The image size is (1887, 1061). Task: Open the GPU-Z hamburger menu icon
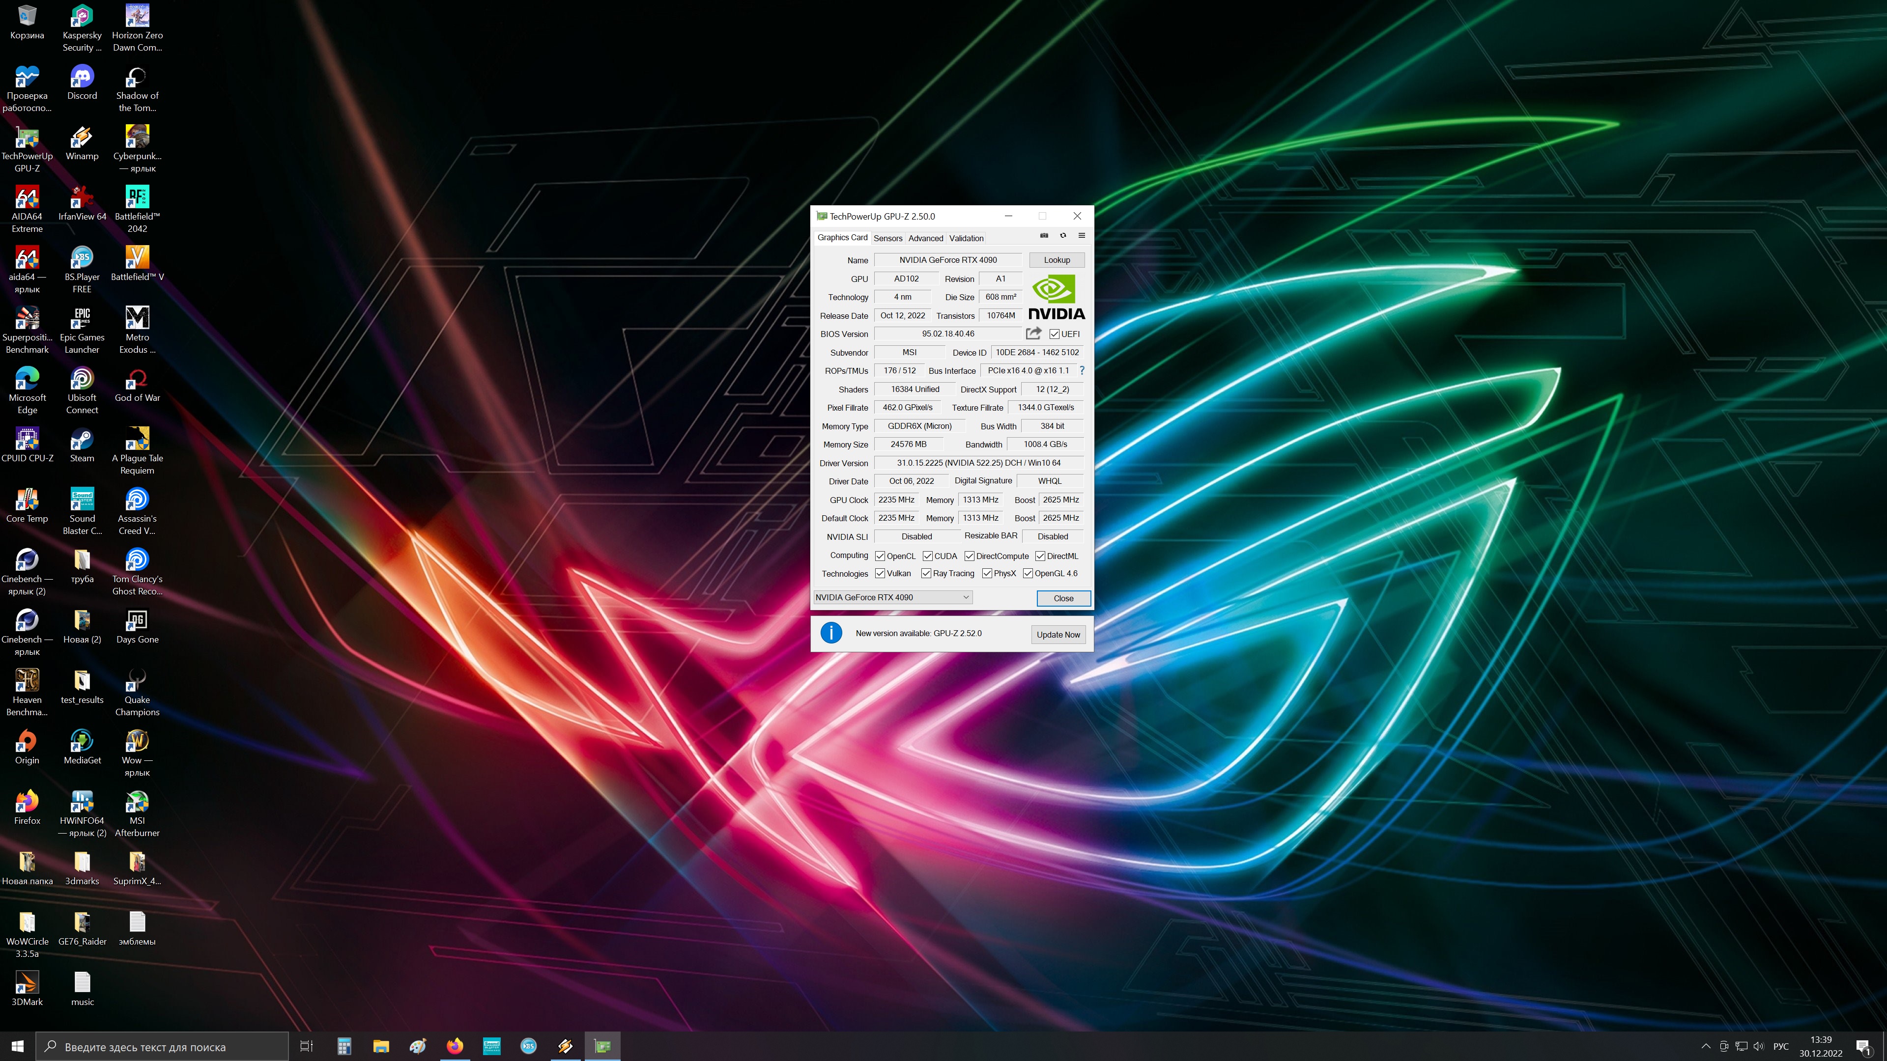pyautogui.click(x=1081, y=236)
